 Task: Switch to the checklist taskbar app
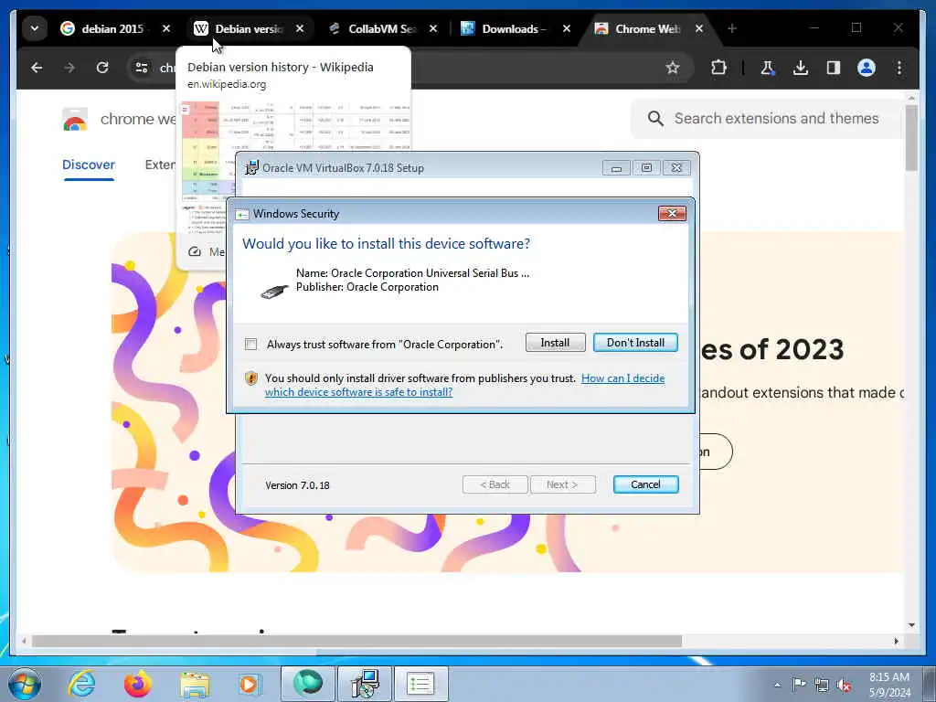tap(420, 684)
